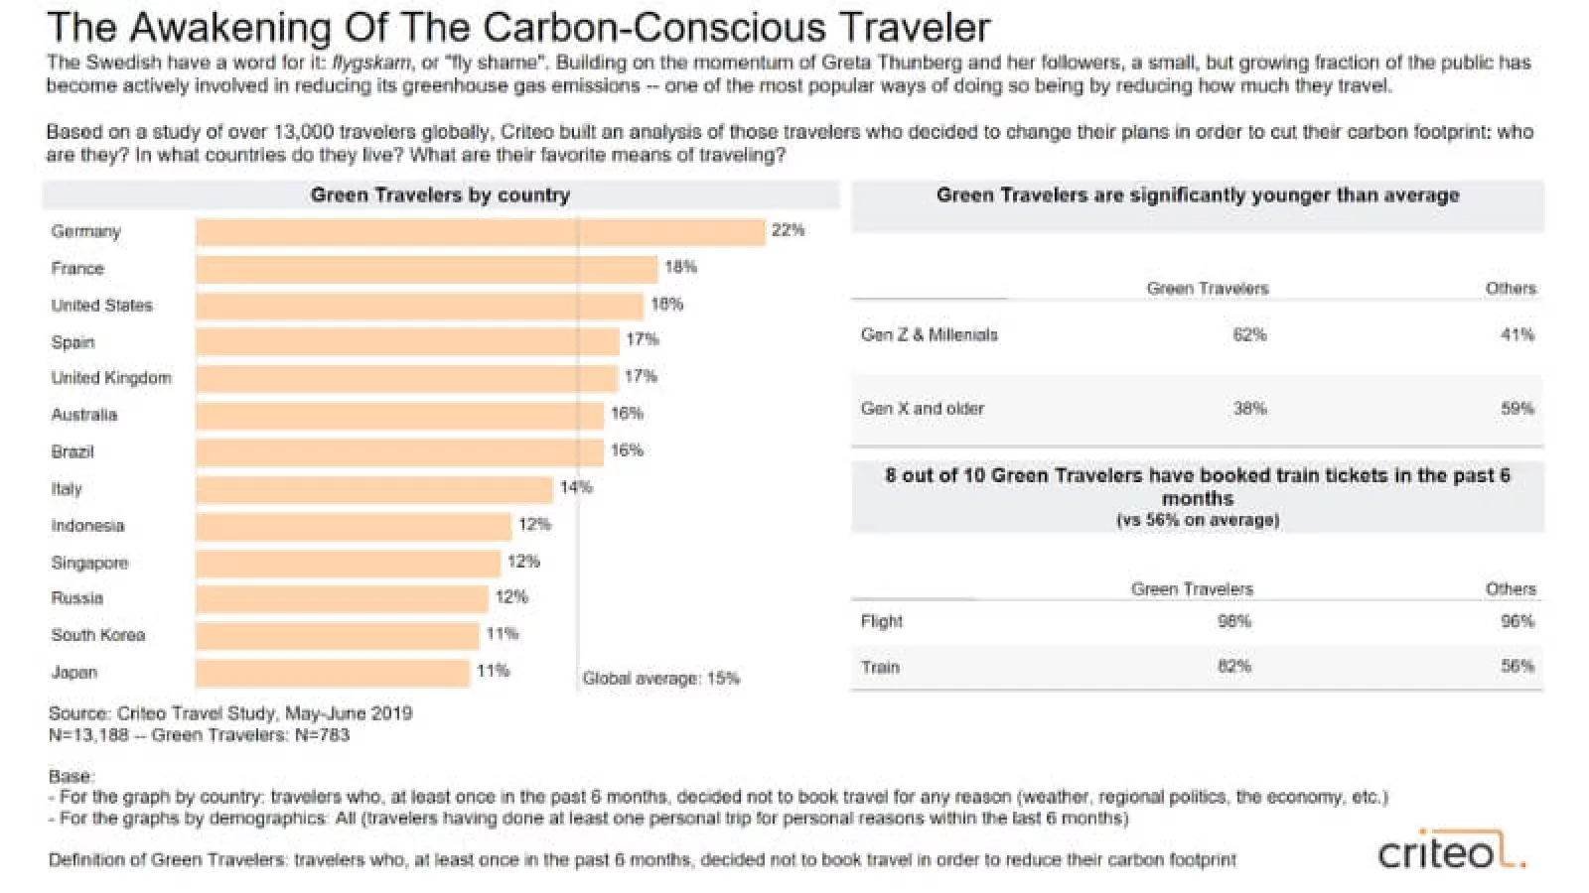This screenshot has width=1589, height=893.
Task: Click the Germany 22% bar
Action: point(480,232)
